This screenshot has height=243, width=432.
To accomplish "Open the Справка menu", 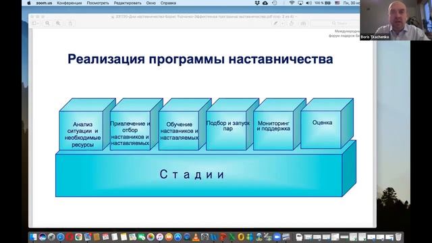I will click(168, 3).
